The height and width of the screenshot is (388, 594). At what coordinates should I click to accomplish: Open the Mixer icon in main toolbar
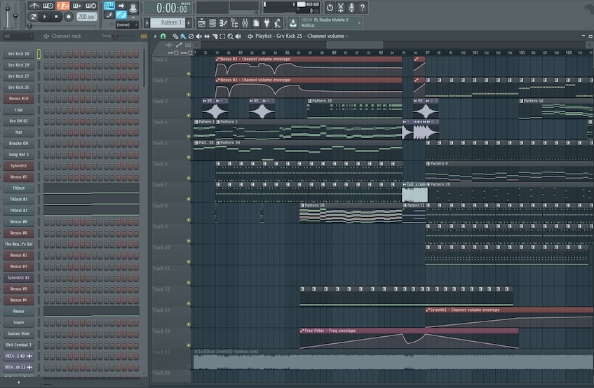[x=245, y=23]
